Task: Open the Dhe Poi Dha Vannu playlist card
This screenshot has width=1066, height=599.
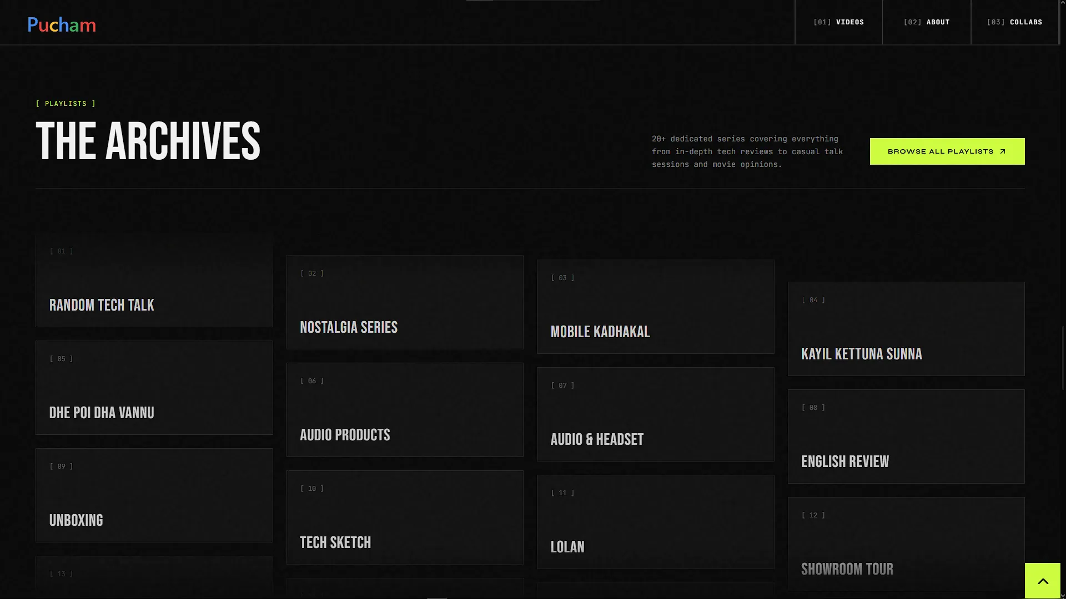Action: click(x=154, y=388)
